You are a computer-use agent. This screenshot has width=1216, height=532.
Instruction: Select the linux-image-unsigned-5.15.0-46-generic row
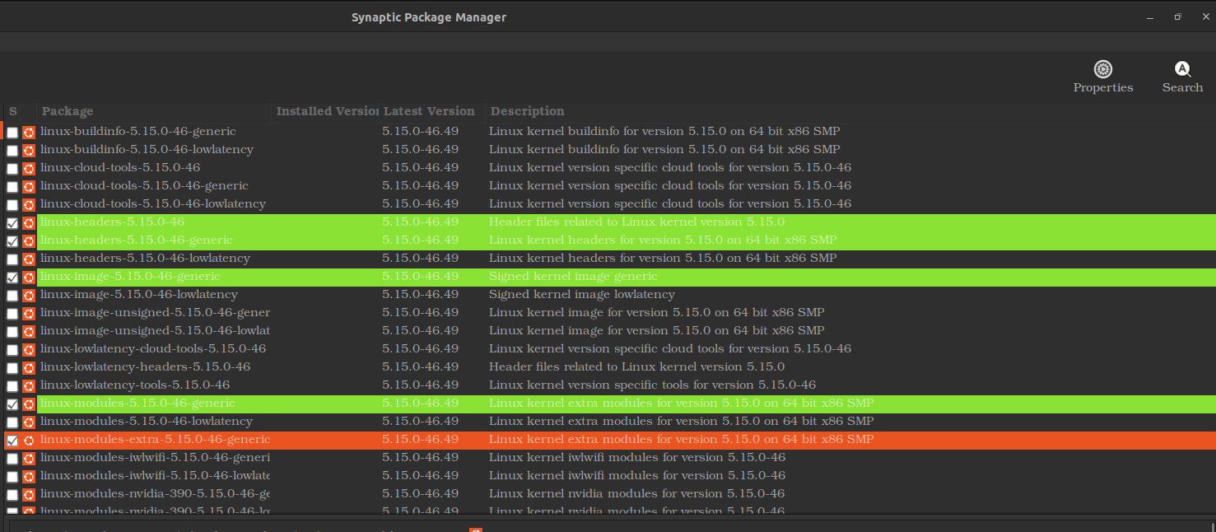click(609, 313)
